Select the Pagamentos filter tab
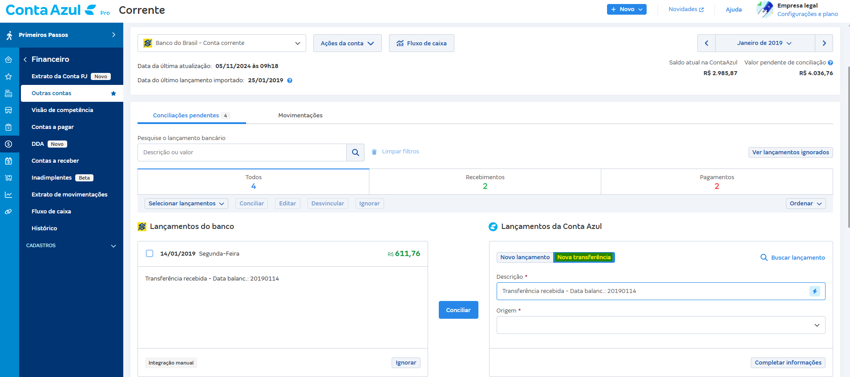 tap(717, 181)
